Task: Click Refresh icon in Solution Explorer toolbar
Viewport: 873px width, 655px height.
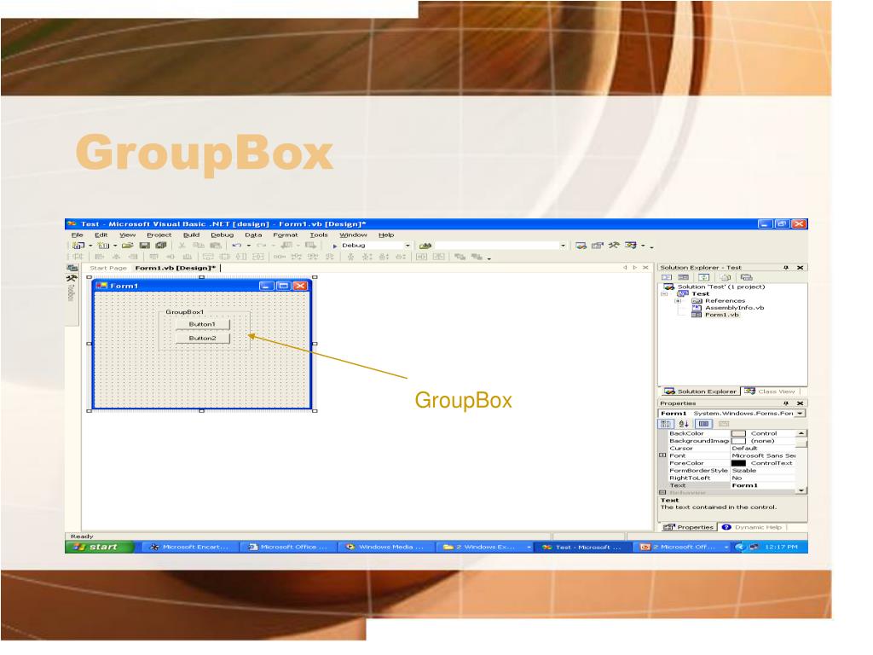Action: coord(703,277)
